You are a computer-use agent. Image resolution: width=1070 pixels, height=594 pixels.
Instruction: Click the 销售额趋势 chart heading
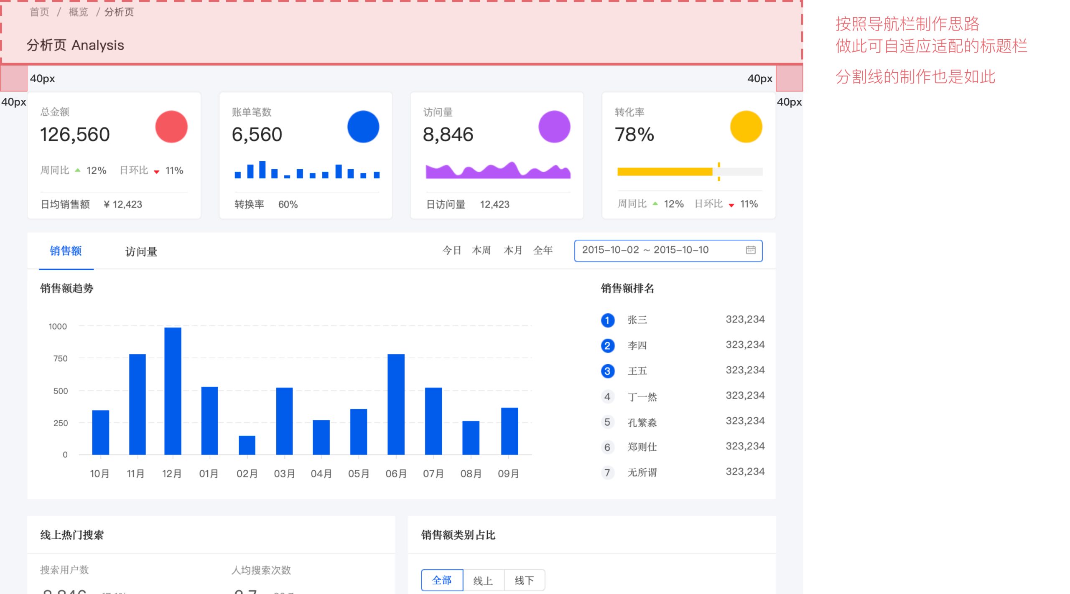click(67, 288)
